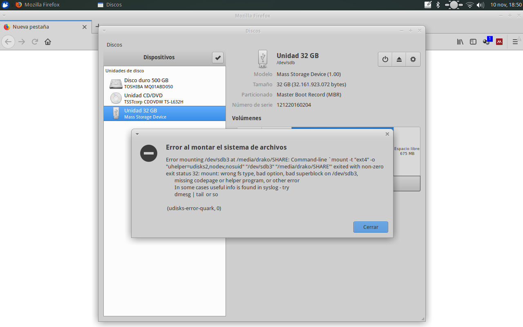Click the 32 GB (32.161.923.072 bytes) size
The width and height of the screenshot is (523, 327).
point(311,84)
